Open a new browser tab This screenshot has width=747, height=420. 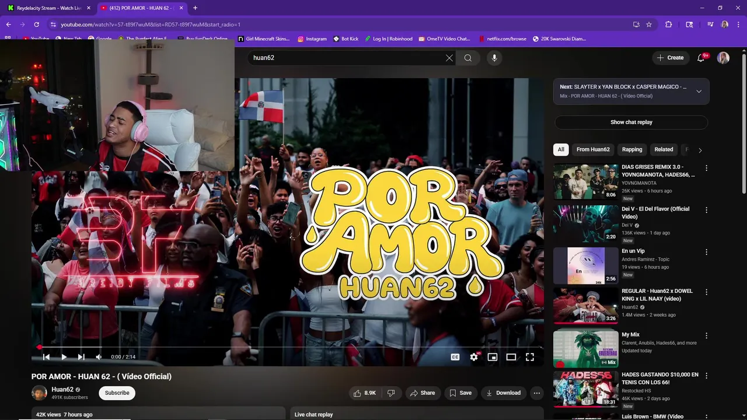pyautogui.click(x=195, y=8)
